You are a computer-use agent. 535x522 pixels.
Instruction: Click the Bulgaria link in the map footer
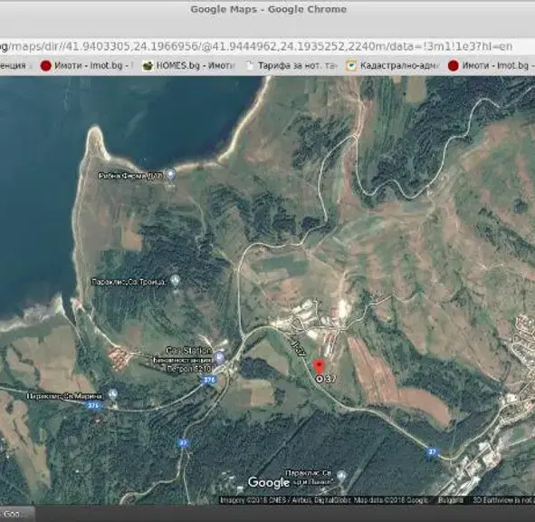451,500
